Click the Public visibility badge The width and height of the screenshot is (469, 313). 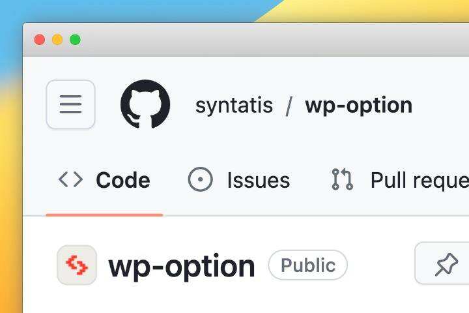pyautogui.click(x=307, y=265)
